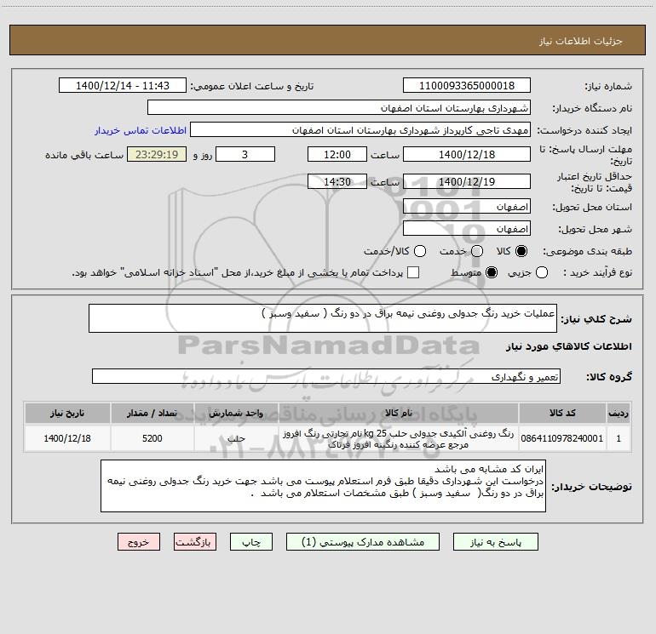656x634 pixels.
Task: Click the جزئیات اطلاعات نیاز page title
Action: tap(581, 41)
